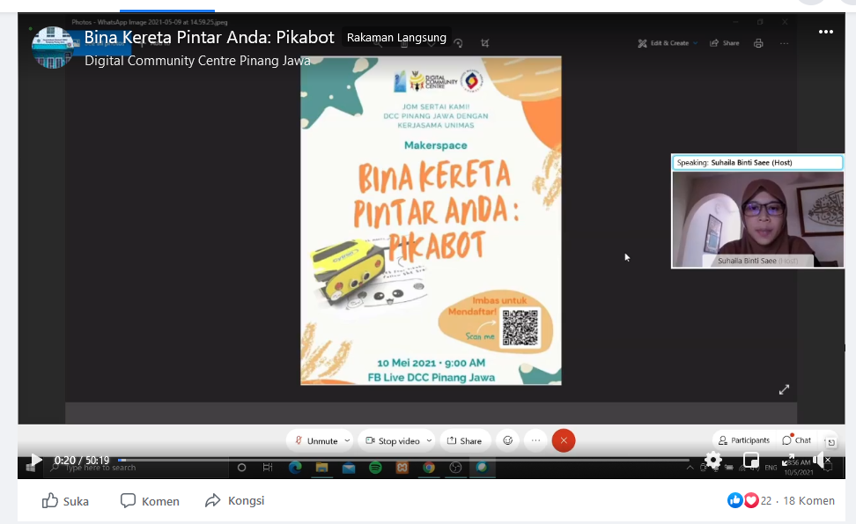Open the meeting emoji reactions icon
The height and width of the screenshot is (524, 856).
[508, 440]
